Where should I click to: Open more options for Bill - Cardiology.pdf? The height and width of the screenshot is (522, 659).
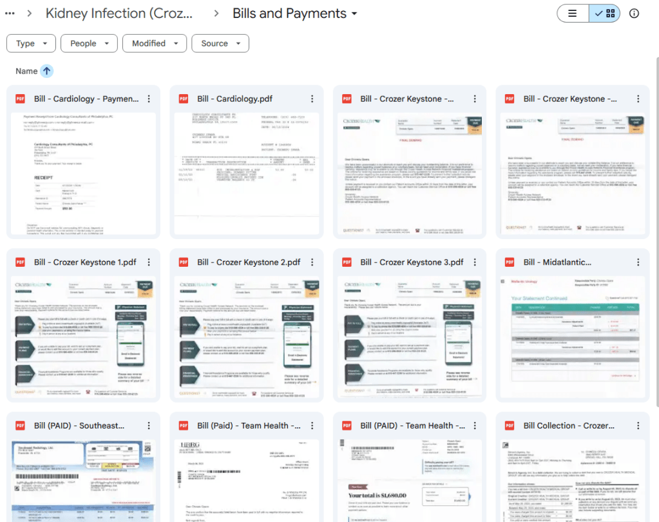pos(312,99)
